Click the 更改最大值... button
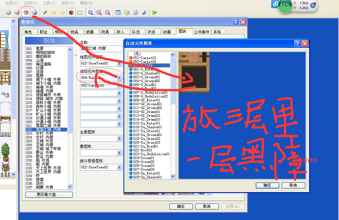339x220 pixels. pos(49,195)
